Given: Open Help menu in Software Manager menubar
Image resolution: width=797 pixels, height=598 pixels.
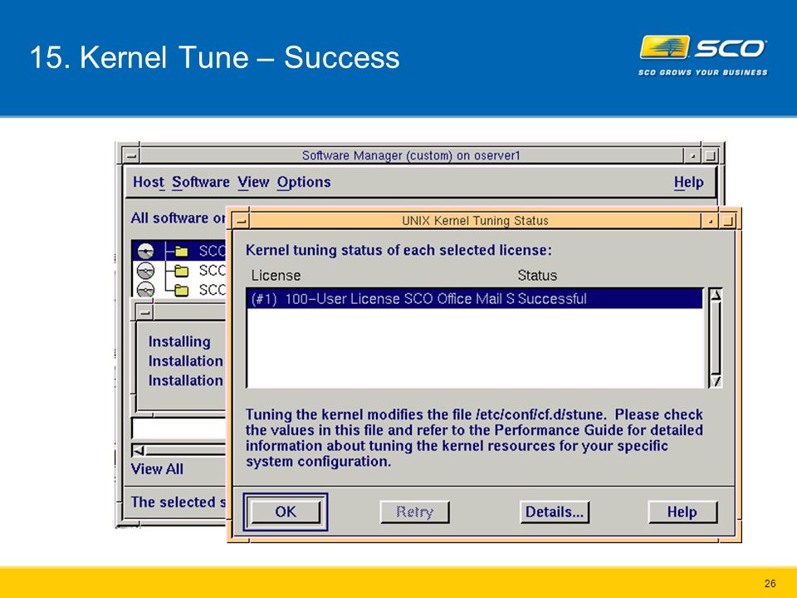Looking at the screenshot, I should (689, 182).
